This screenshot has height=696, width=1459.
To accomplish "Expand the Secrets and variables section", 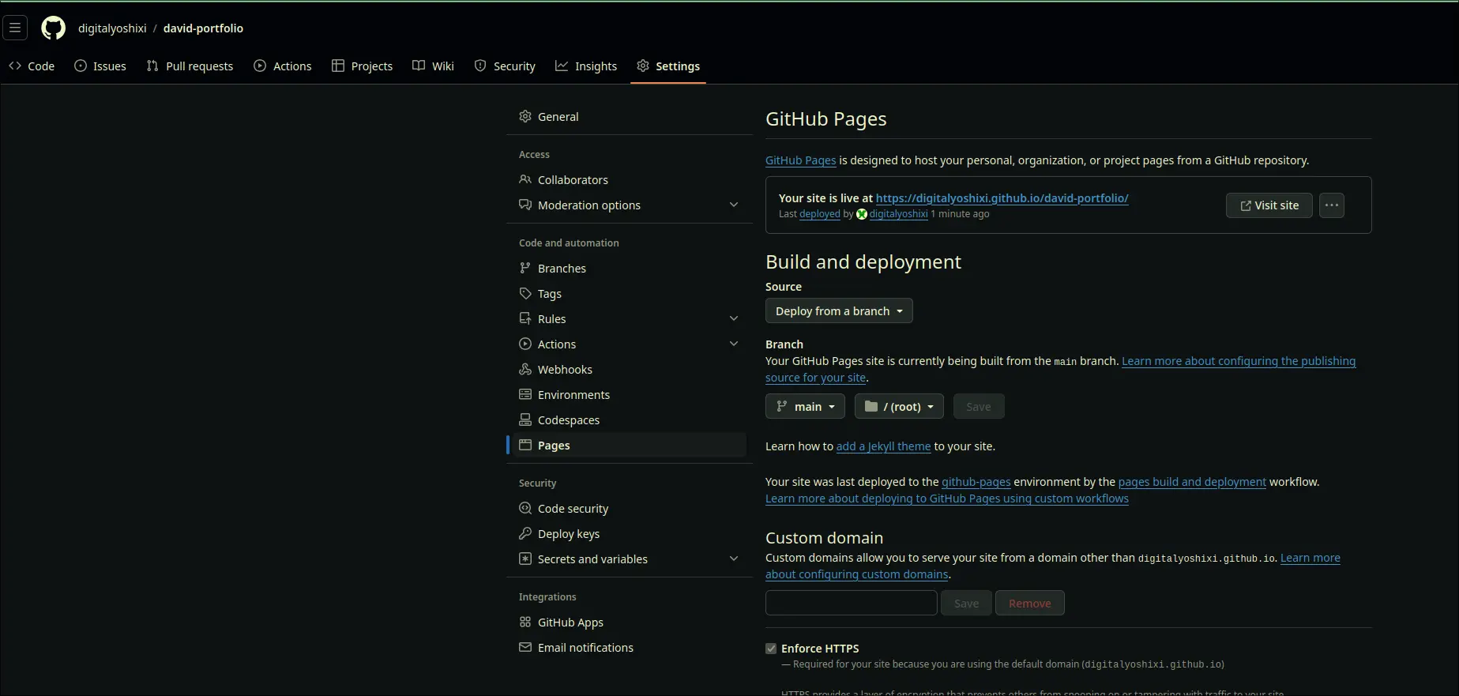I will (733, 559).
